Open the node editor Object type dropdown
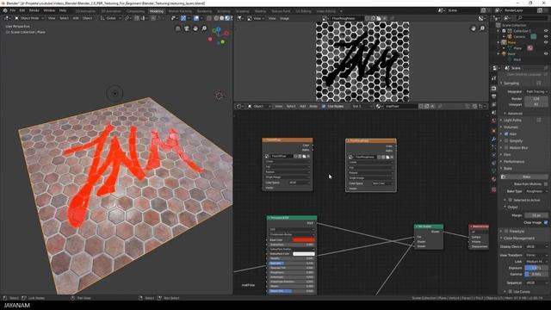This screenshot has height=310, width=551. click(x=260, y=106)
